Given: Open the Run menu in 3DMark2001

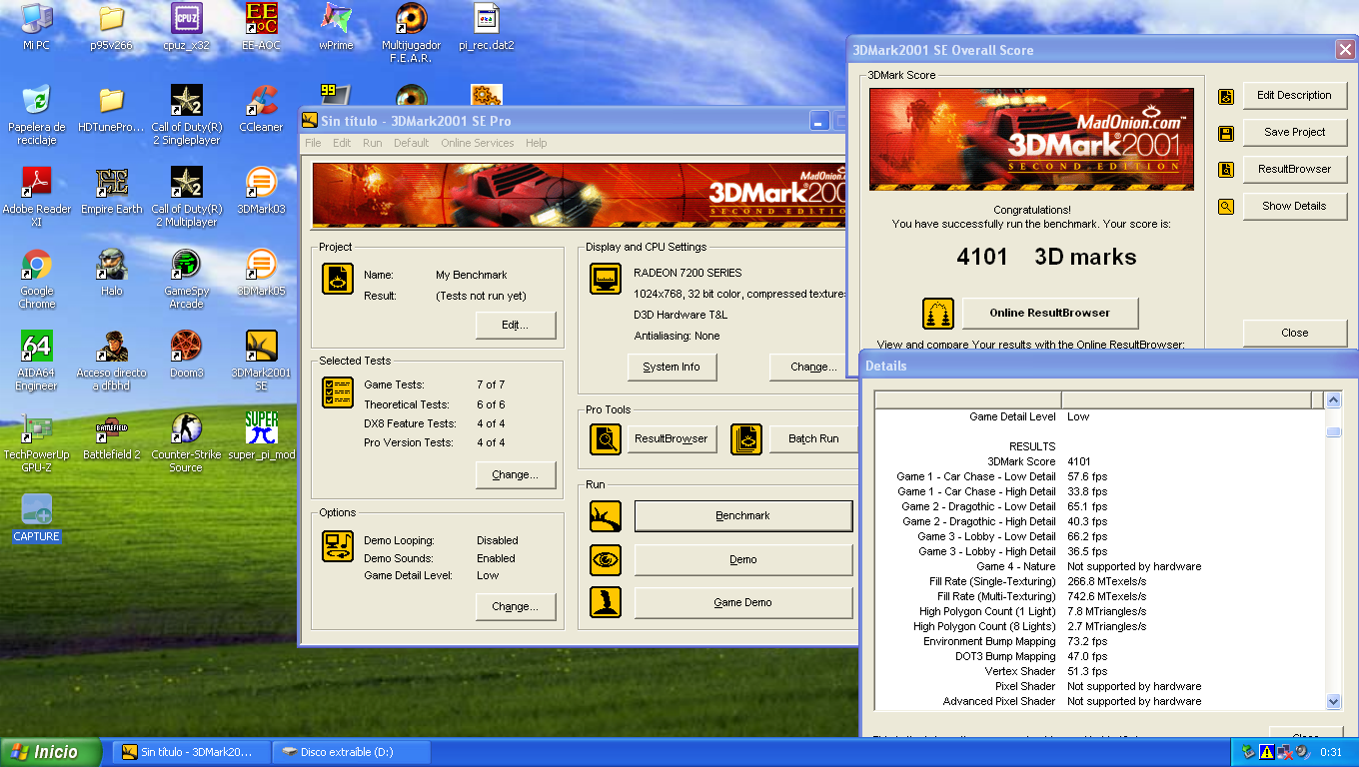Looking at the screenshot, I should (373, 143).
